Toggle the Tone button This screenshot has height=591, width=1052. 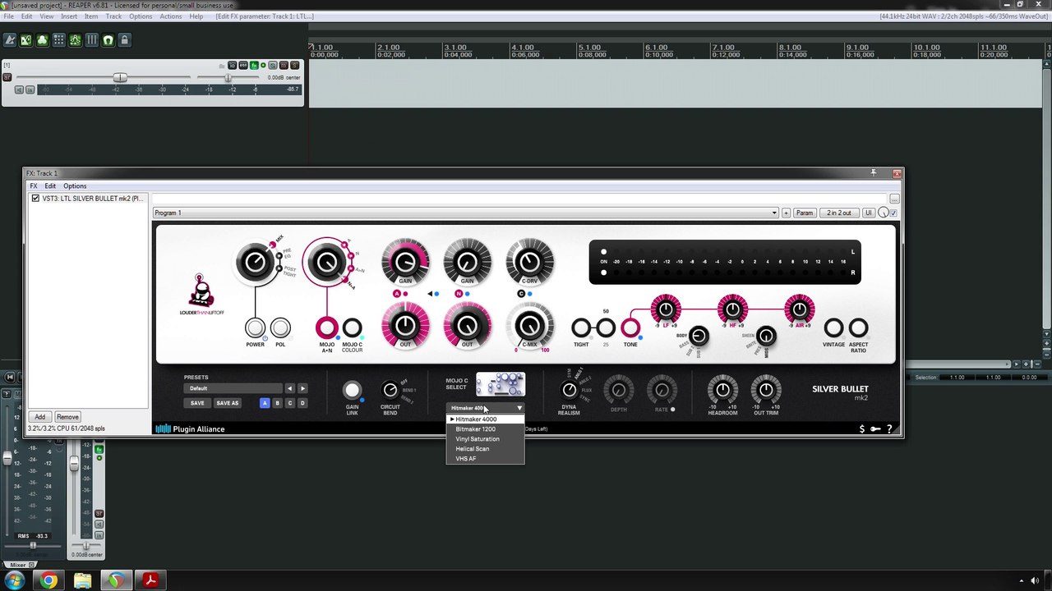[x=630, y=328]
